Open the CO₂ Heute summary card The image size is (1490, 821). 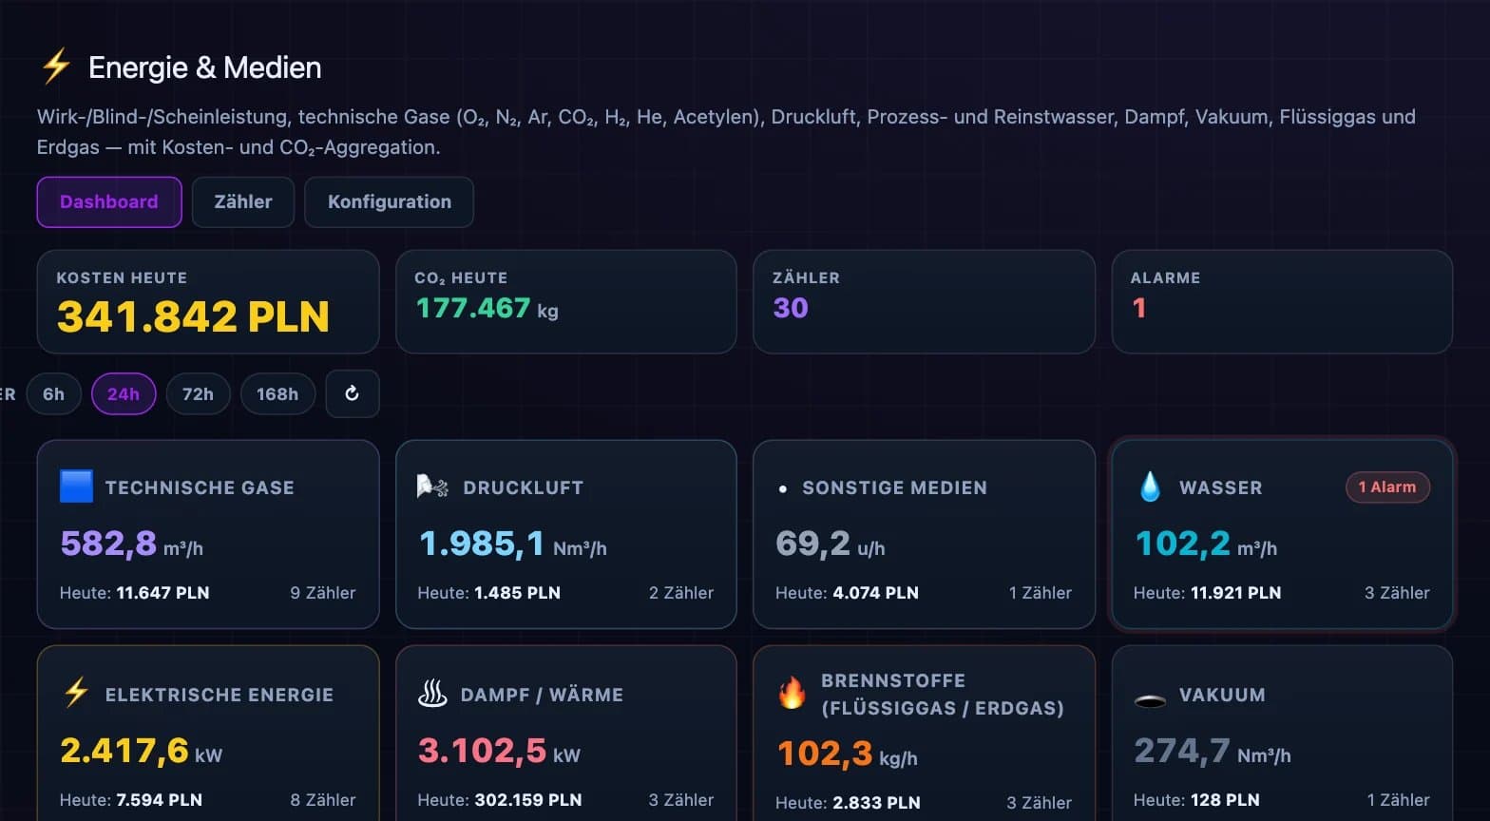(x=566, y=301)
